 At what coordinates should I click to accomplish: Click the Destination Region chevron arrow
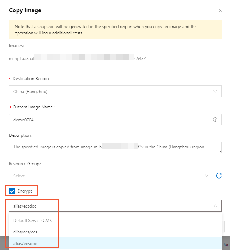215,91
